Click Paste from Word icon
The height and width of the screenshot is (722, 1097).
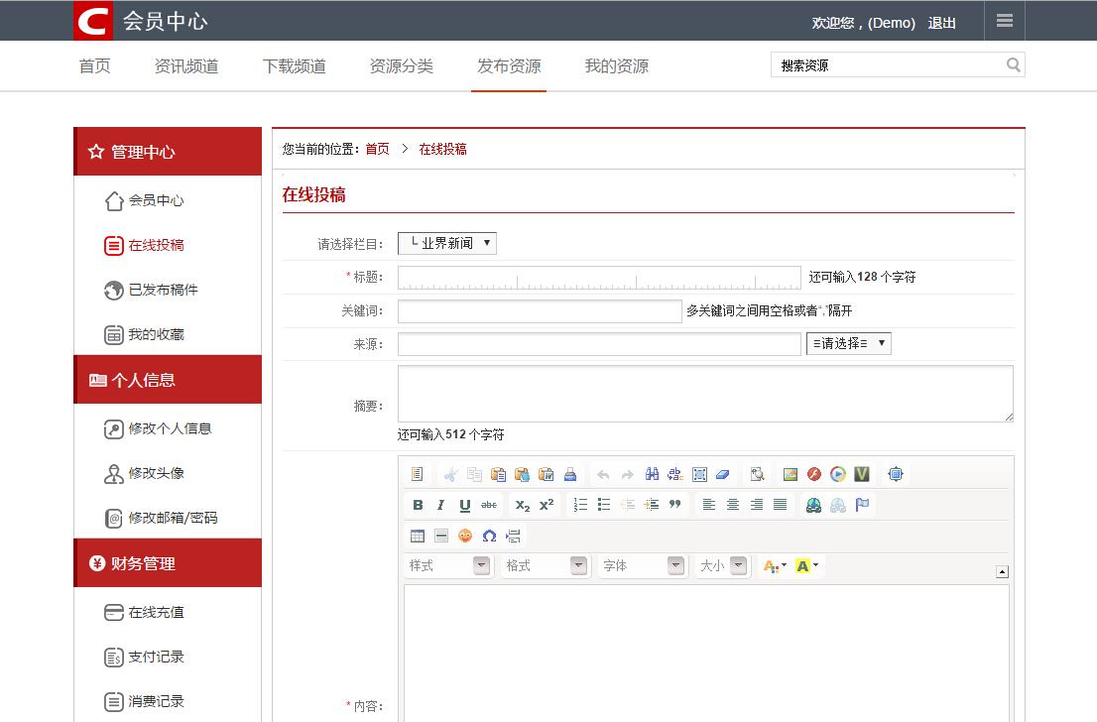(547, 474)
